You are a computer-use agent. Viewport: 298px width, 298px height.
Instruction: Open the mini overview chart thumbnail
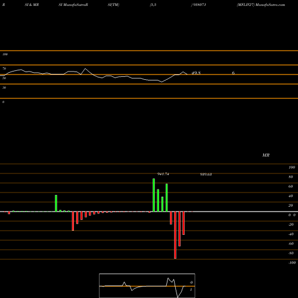[x=147, y=285]
